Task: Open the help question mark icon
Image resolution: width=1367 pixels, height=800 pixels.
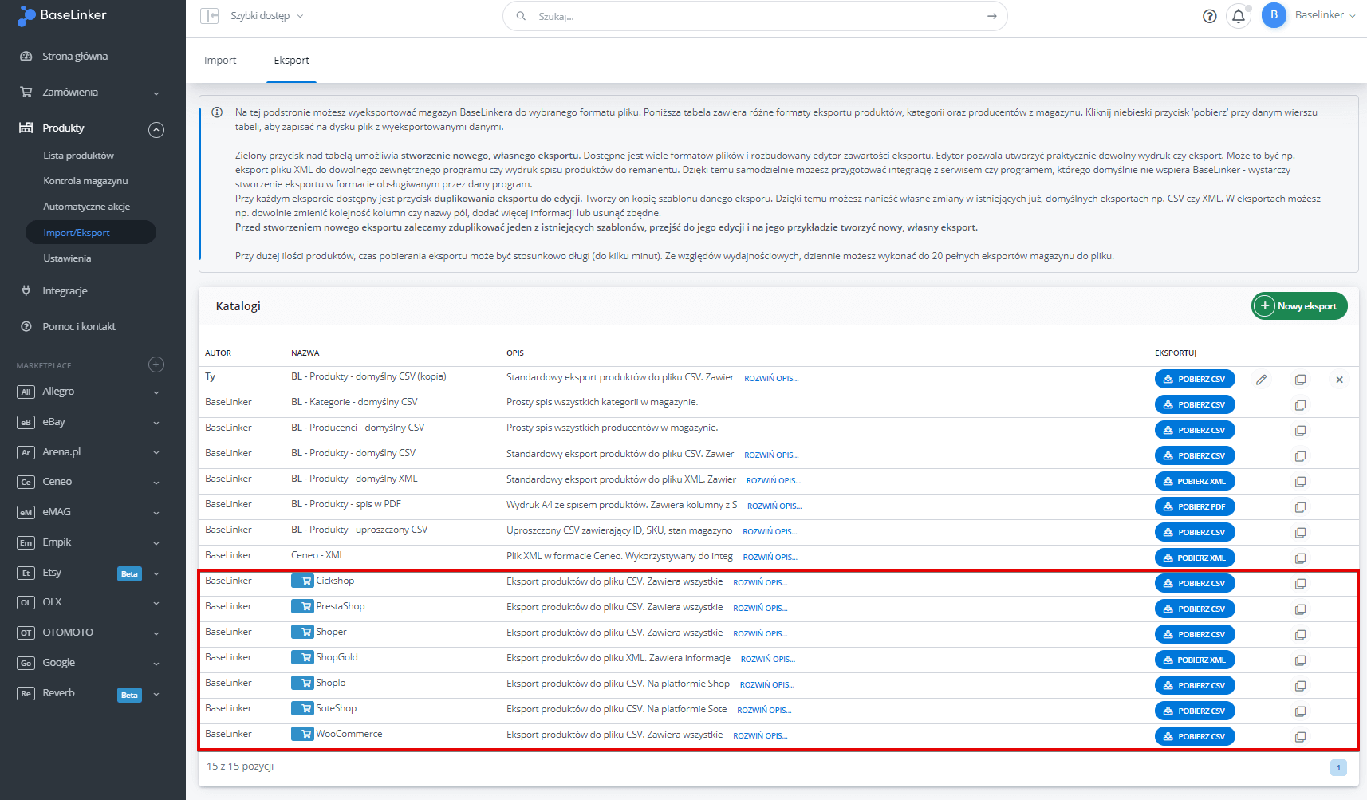Action: click(x=1210, y=16)
